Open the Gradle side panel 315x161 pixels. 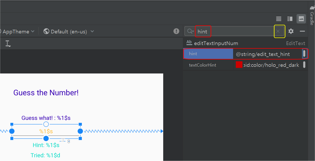click(x=312, y=16)
